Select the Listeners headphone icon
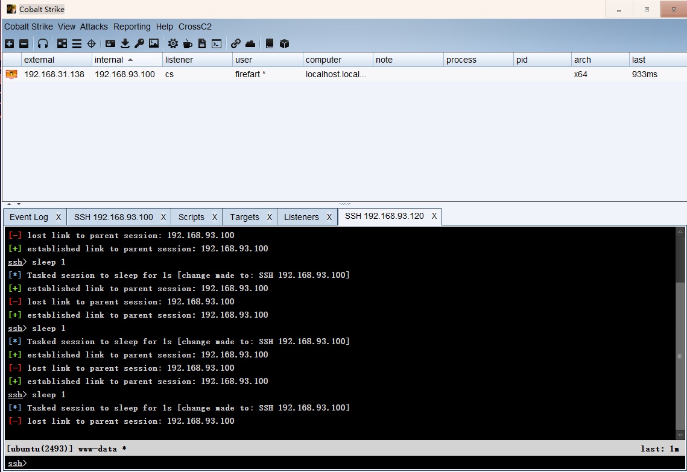 [42, 43]
